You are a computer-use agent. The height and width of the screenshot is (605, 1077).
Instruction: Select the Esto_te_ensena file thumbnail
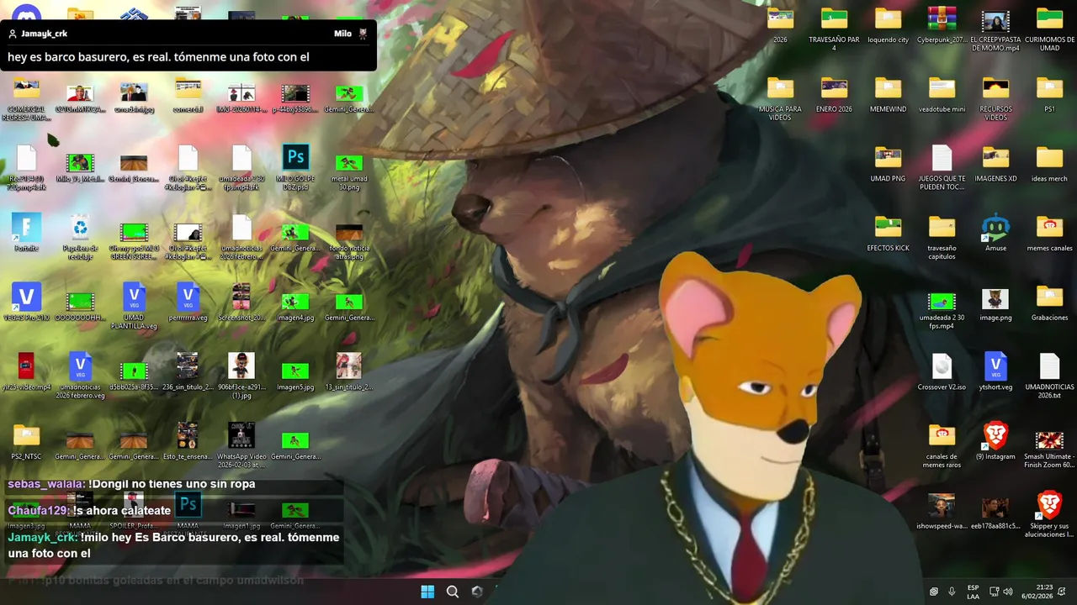188,442
